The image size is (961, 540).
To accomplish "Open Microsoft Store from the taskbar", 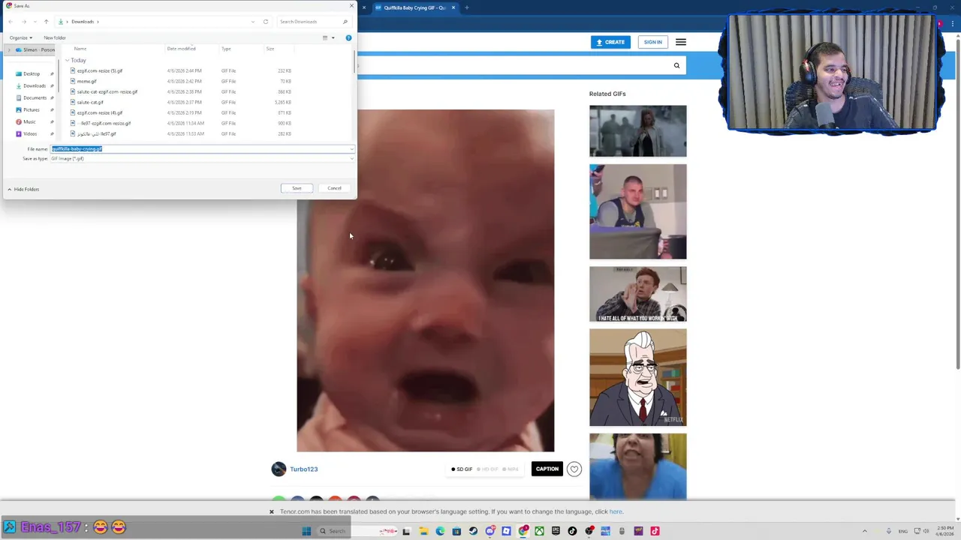I will tap(456, 531).
